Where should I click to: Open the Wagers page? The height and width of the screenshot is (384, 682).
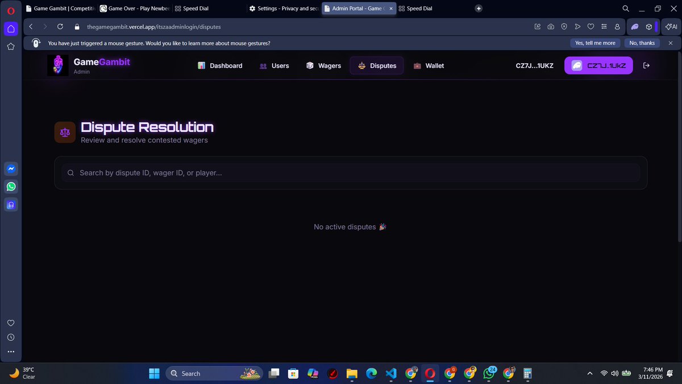click(323, 65)
